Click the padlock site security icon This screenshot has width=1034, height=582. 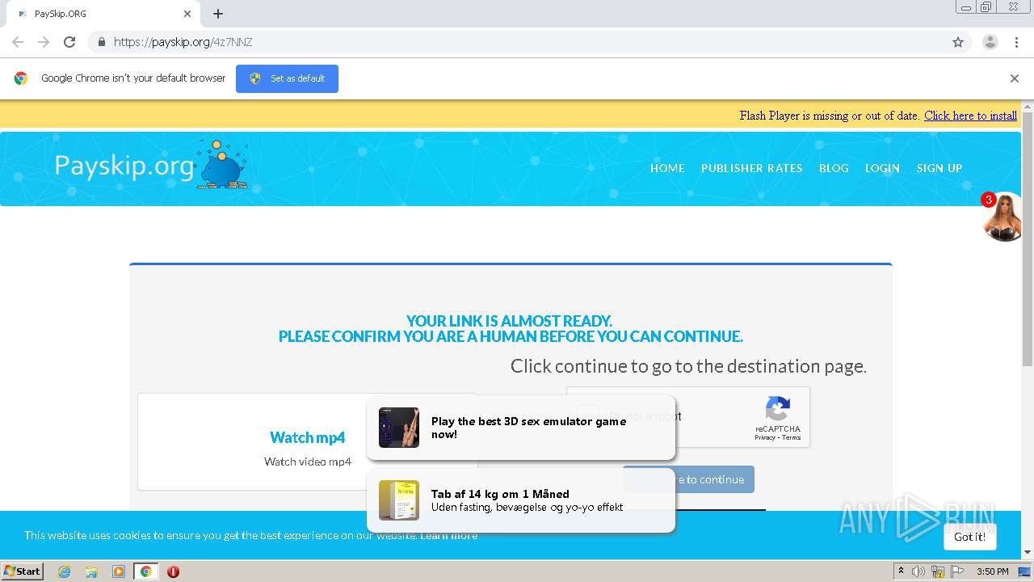(x=101, y=42)
